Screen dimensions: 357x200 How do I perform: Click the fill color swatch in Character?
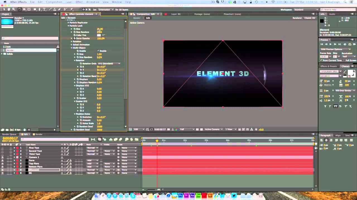tap(351, 72)
